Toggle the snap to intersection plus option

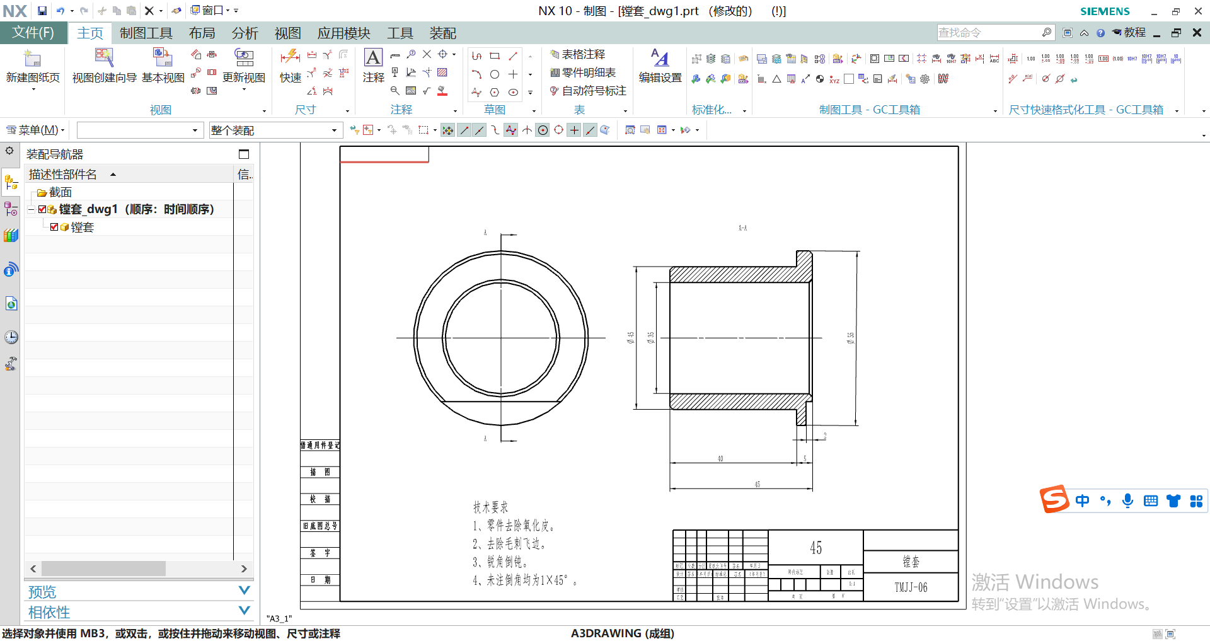pos(574,130)
